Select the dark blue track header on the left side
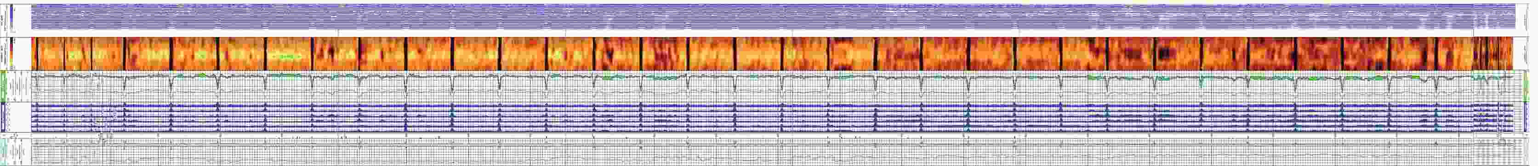The width and height of the screenshot is (1538, 166). [4, 117]
